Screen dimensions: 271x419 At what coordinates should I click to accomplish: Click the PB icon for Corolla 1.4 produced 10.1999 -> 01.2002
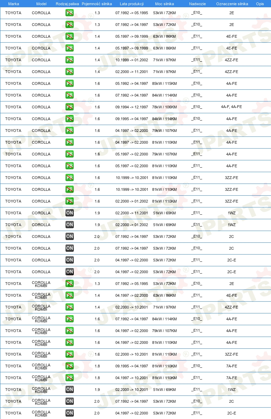pyautogui.click(x=69, y=60)
